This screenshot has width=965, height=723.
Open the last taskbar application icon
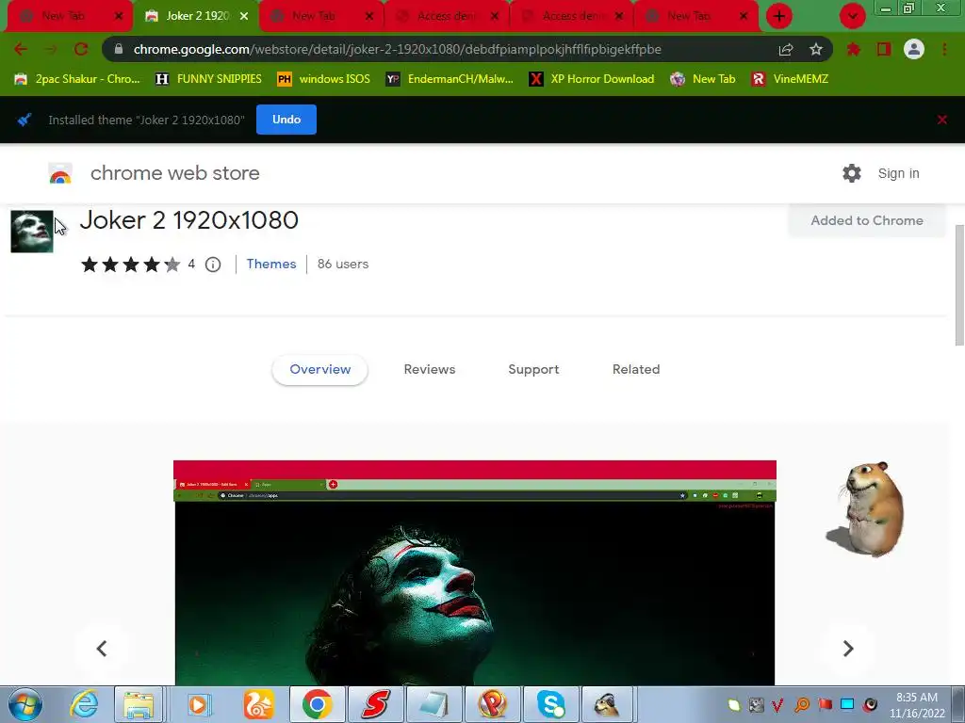click(x=608, y=704)
